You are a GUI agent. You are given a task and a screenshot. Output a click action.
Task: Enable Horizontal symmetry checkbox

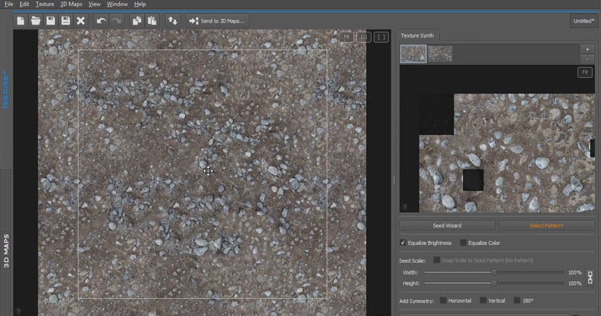coord(443,300)
